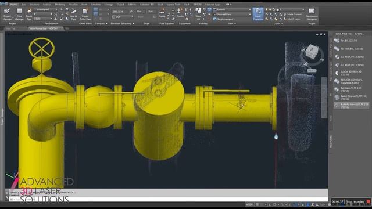The width and height of the screenshot is (372, 209).
Task: Open the Unassigned line number dropdown
Action: [x=45, y=9]
